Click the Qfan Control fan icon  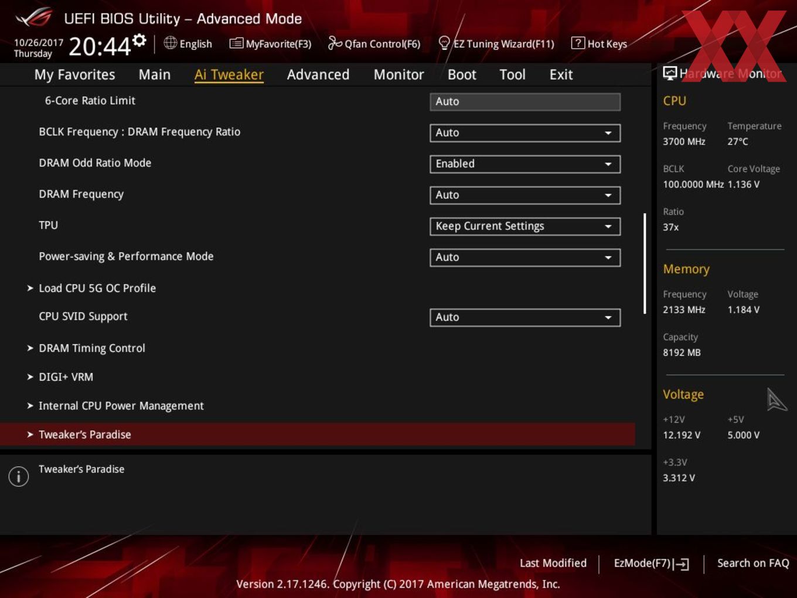pos(335,43)
